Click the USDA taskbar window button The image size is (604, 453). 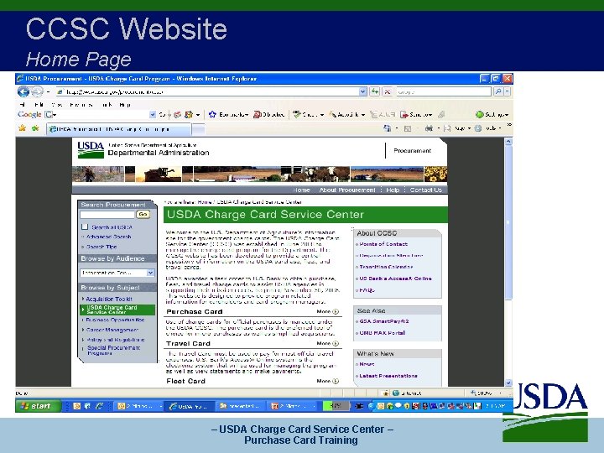pyautogui.click(x=190, y=406)
